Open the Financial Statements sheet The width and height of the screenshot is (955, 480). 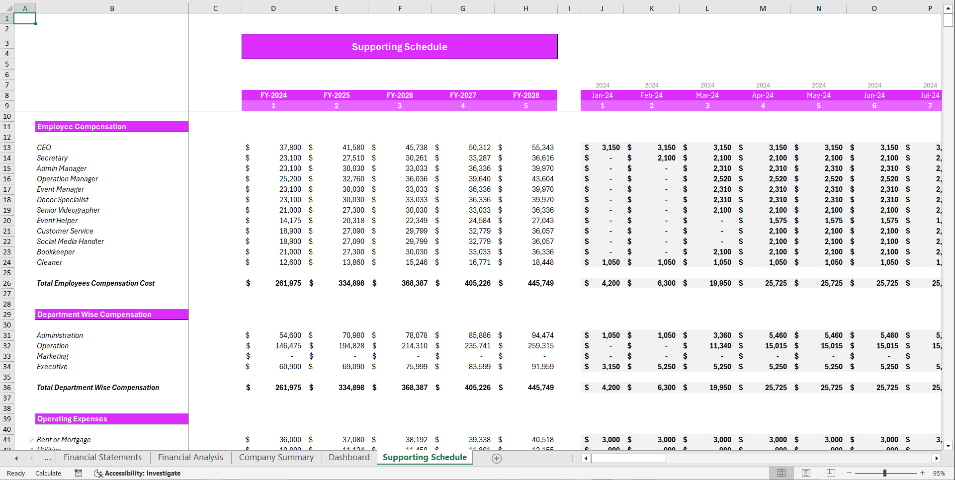tap(103, 457)
